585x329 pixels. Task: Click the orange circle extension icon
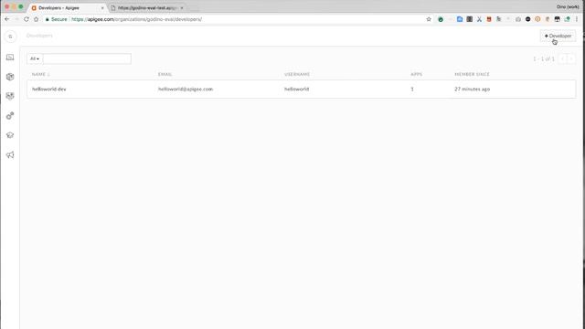(x=537, y=19)
